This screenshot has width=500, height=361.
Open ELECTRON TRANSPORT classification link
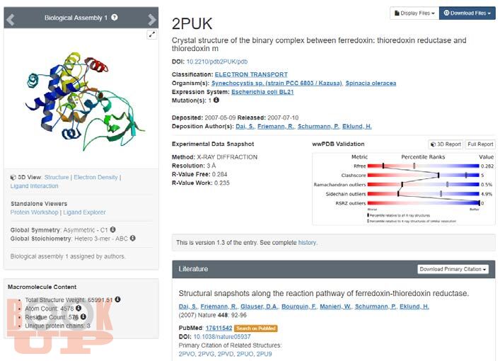(251, 74)
